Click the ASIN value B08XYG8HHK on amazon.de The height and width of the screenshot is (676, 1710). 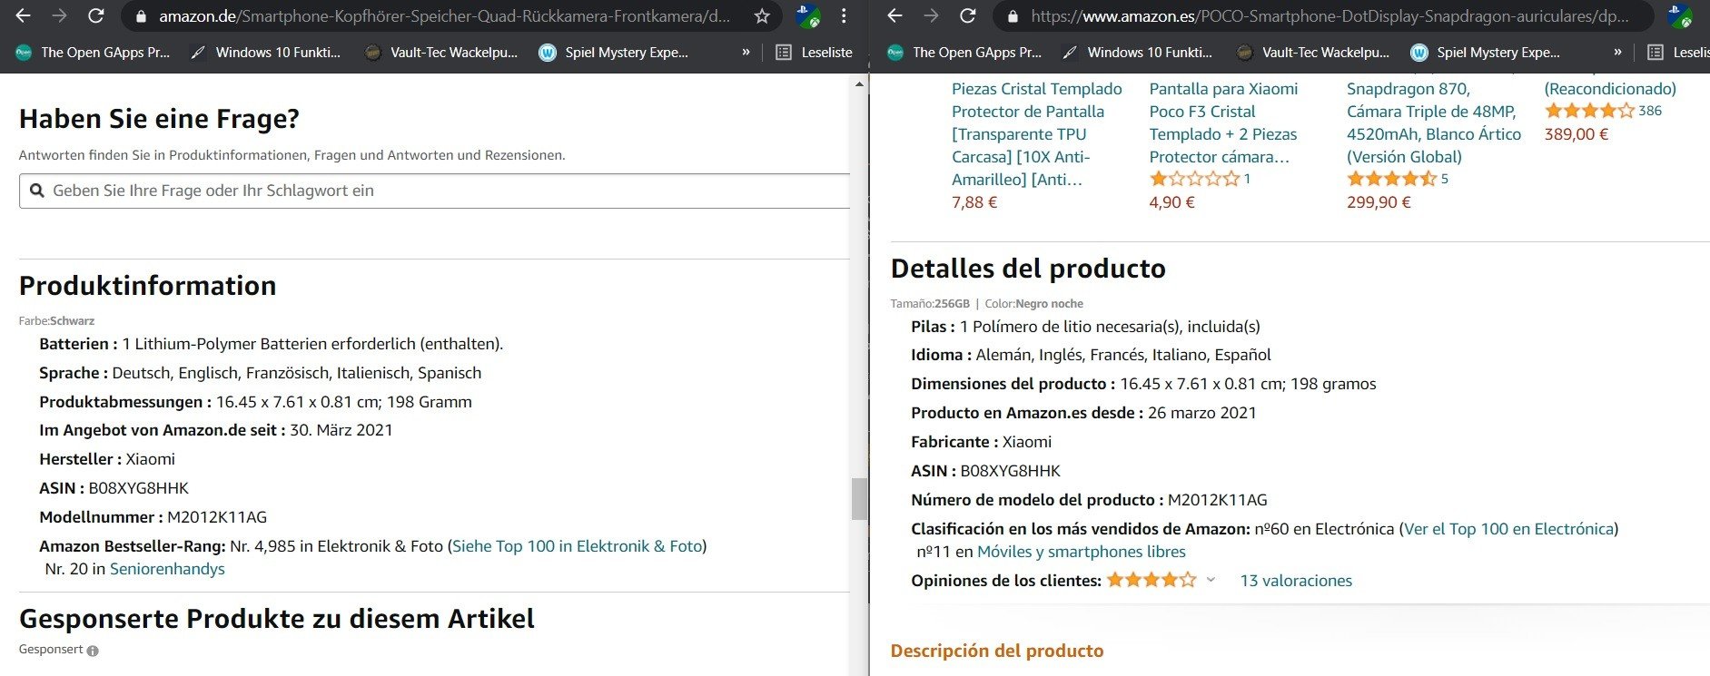pyautogui.click(x=139, y=488)
